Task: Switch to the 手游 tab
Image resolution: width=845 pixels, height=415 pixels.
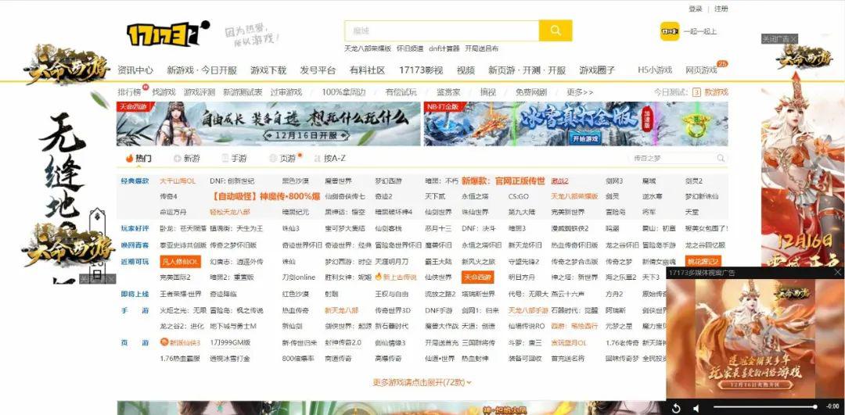Action: (235, 158)
